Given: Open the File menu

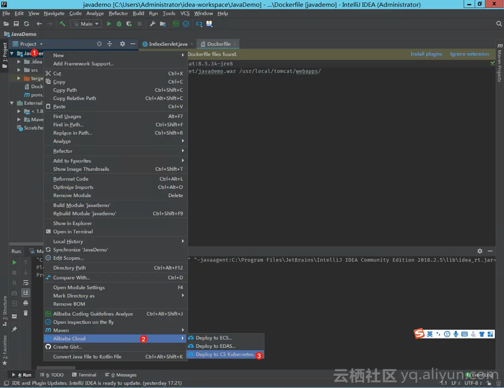Looking at the screenshot, I should click(x=6, y=13).
